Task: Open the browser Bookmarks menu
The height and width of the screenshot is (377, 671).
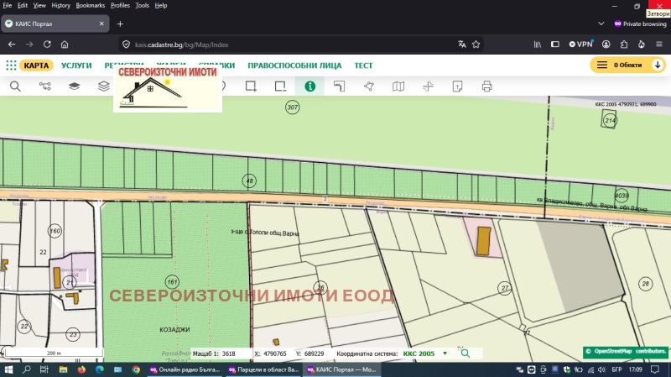Action: tap(91, 6)
